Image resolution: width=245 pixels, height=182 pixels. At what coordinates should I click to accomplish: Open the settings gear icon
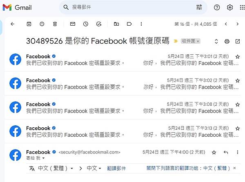229,7
